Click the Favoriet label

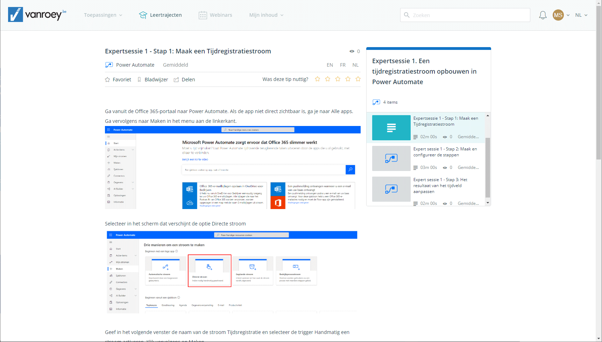122,80
